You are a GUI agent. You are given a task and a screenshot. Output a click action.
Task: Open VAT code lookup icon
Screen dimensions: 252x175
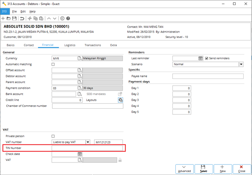[80, 160]
